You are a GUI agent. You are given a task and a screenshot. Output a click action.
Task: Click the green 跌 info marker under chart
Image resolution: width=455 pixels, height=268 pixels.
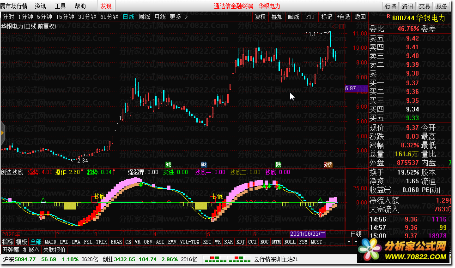[278, 165]
